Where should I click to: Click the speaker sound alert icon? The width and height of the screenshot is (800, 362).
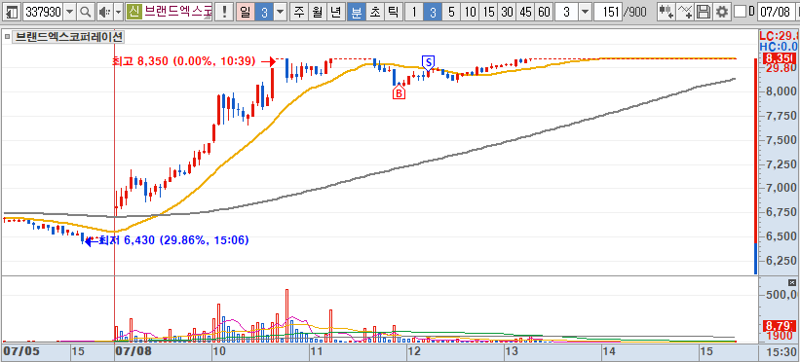point(104,12)
